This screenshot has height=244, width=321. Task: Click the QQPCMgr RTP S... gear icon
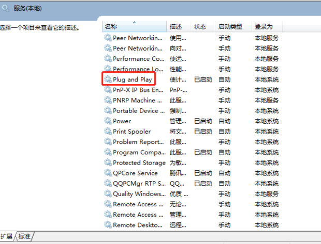click(x=108, y=183)
